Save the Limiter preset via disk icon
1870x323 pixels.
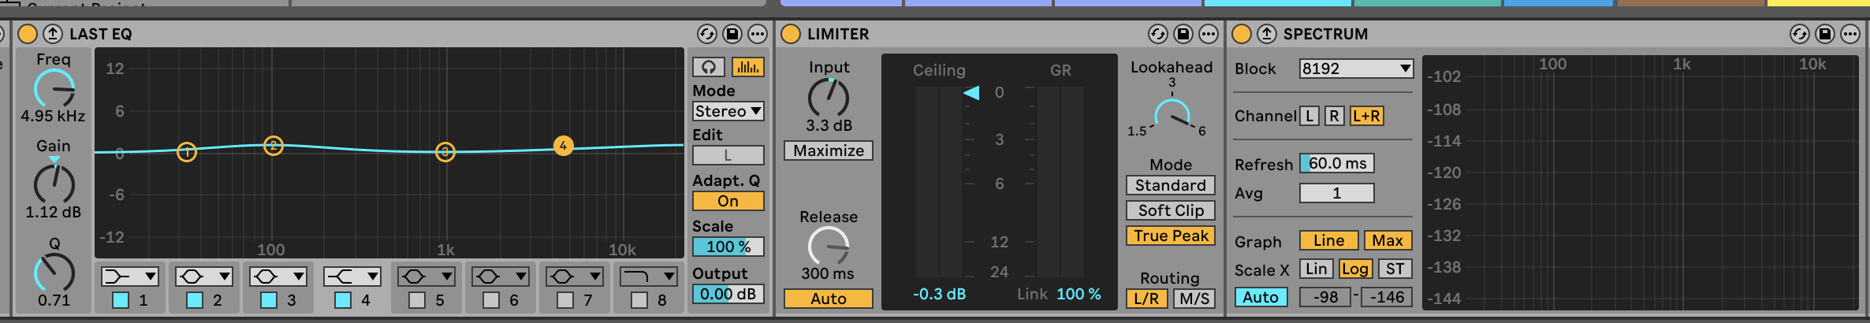[1183, 34]
